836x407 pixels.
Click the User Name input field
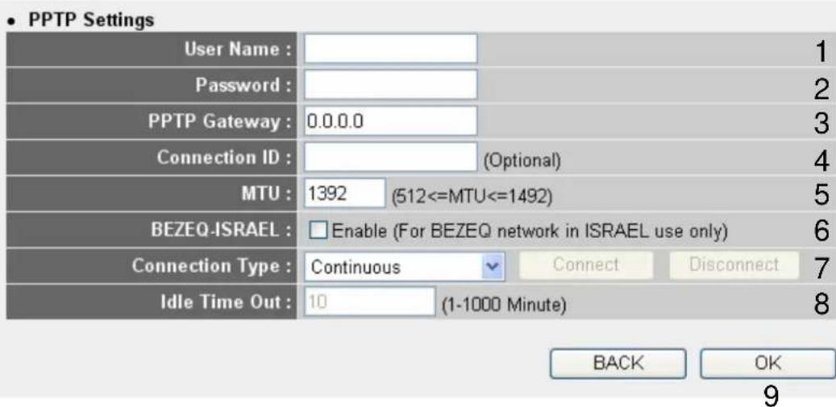390,49
